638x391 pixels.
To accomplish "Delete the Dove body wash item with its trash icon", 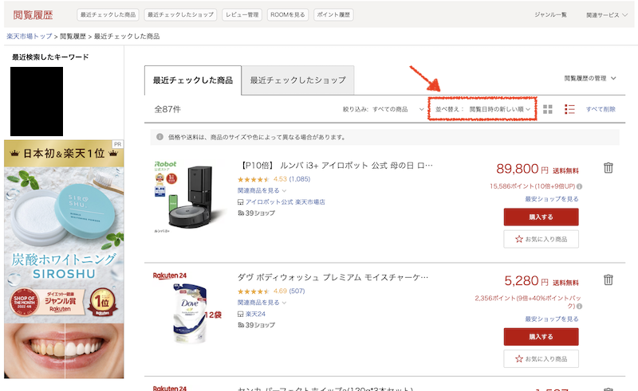I will point(608,280).
